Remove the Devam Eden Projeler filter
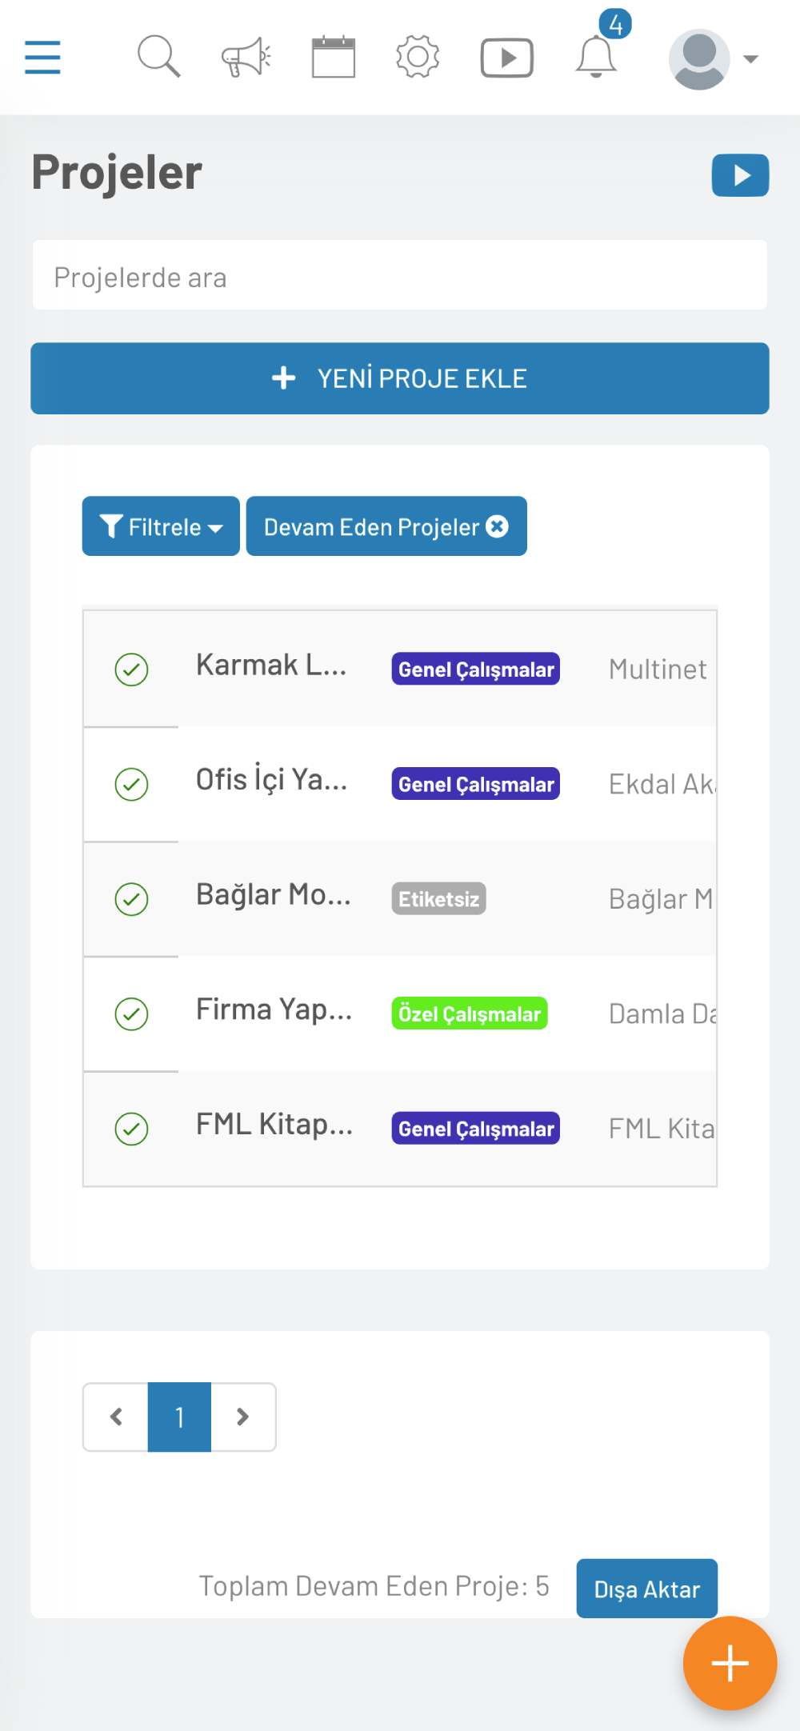Screen dimensions: 800x1731 coord(498,526)
